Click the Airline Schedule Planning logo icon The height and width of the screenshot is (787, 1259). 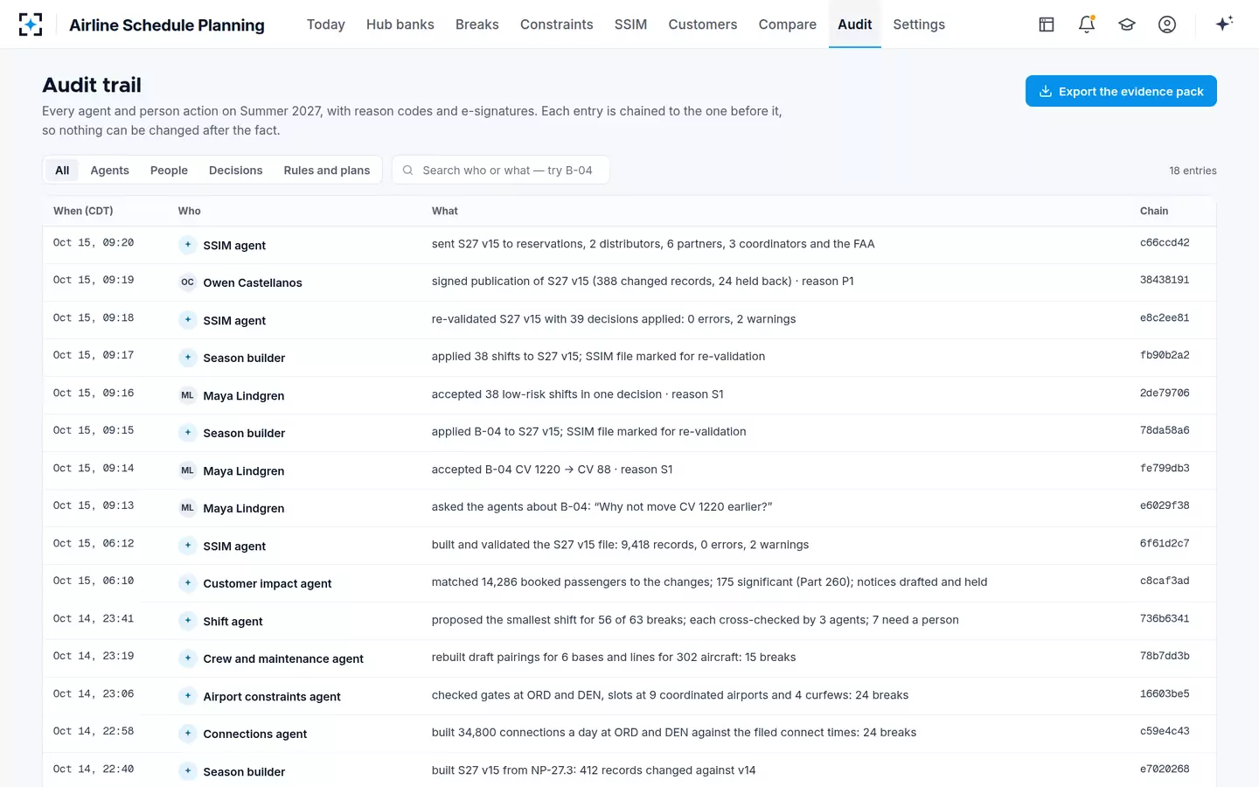pos(31,24)
